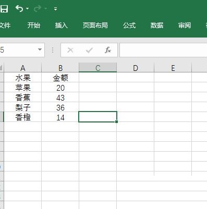Click the Insert Function fx icon
The height and width of the screenshot is (209, 207).
(108, 50)
